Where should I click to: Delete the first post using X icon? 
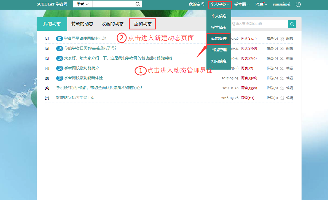click(x=282, y=39)
